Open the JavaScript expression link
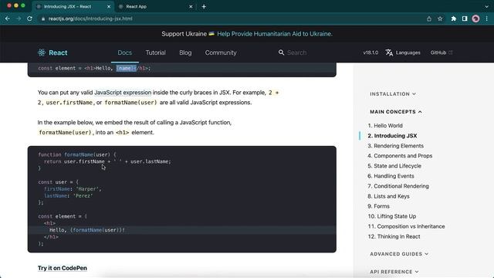 coord(123,93)
